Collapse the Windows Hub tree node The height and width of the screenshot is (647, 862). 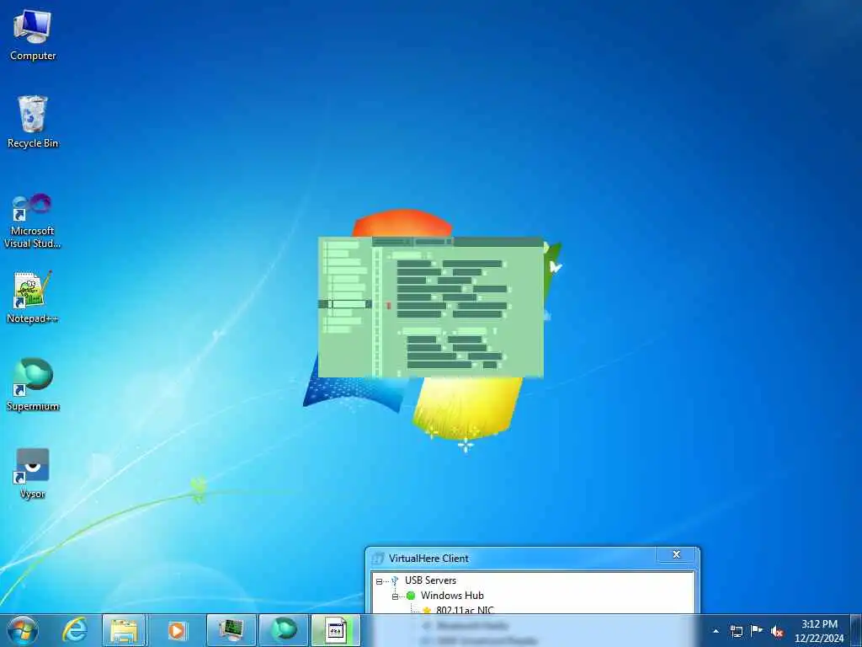point(395,596)
